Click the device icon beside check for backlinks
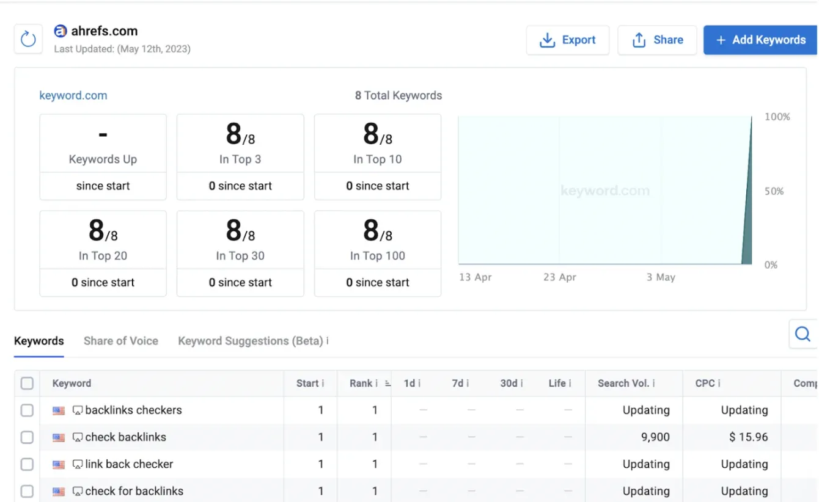 (78, 491)
